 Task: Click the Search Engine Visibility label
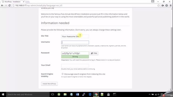coord(47,75)
